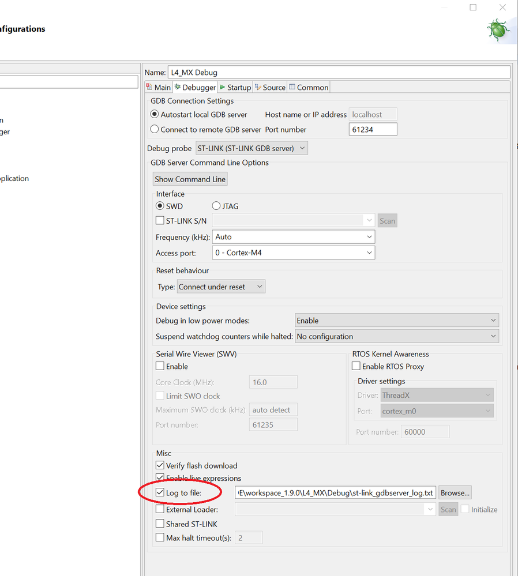Click RTOS Port number field 60000
This screenshot has width=518, height=576.
(x=425, y=432)
